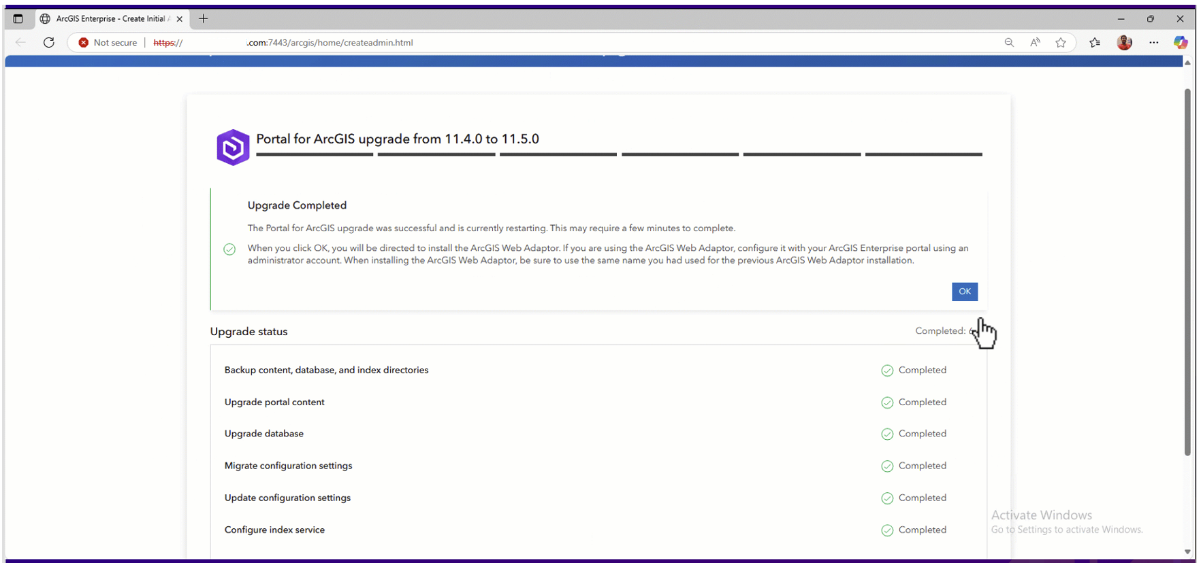Click the address bar URL field
This screenshot has width=1201, height=567.
pos(572,42)
